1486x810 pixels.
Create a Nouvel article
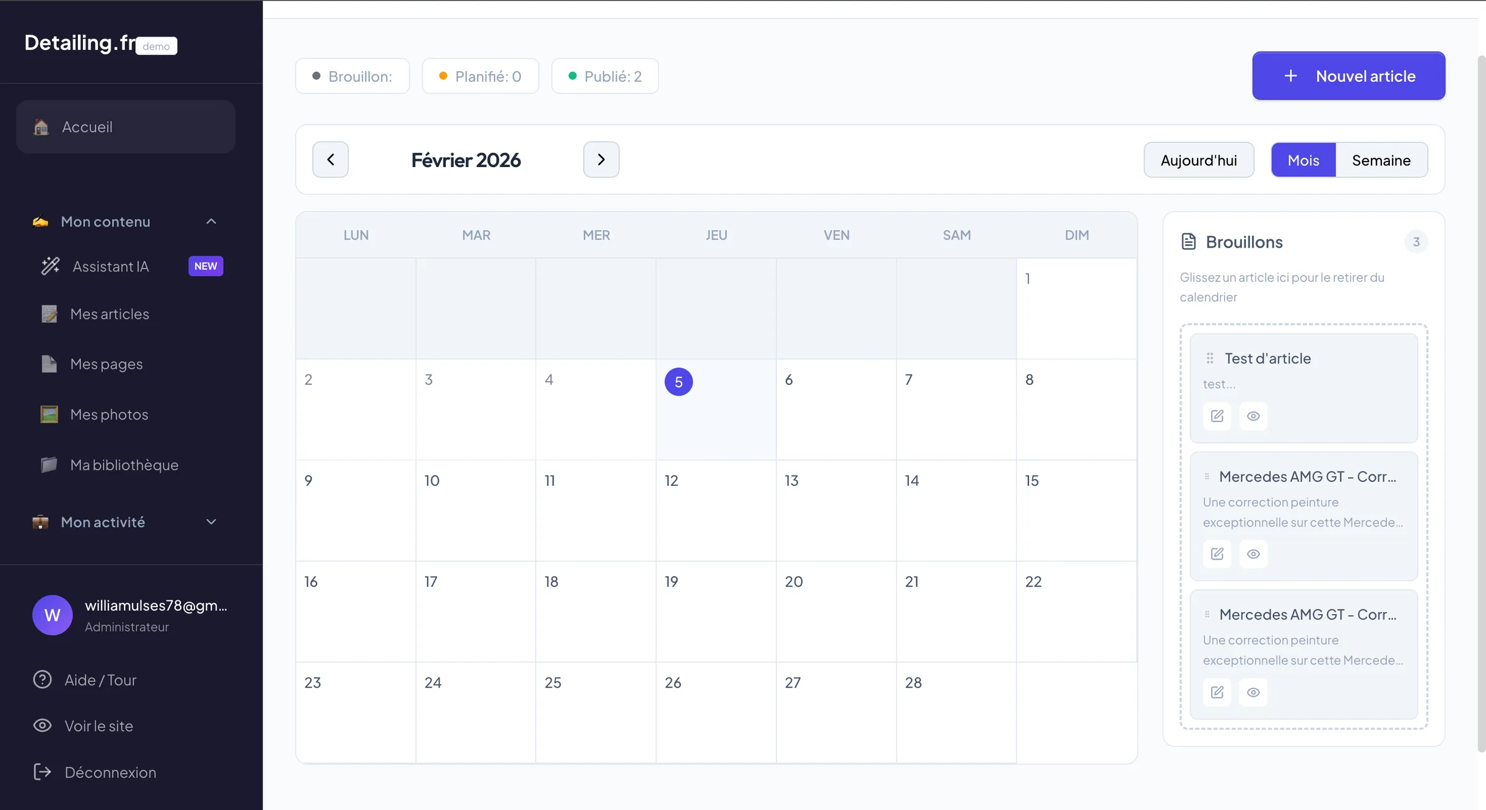point(1349,75)
